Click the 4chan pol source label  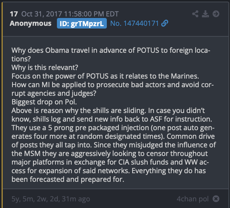click(x=193, y=199)
